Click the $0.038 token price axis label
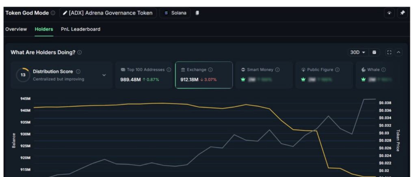The width and height of the screenshot is (416, 177). (x=385, y=103)
